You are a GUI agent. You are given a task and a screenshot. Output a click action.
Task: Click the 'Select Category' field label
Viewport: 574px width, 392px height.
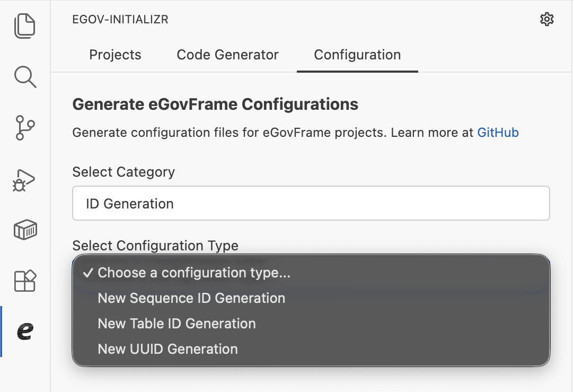(x=123, y=172)
